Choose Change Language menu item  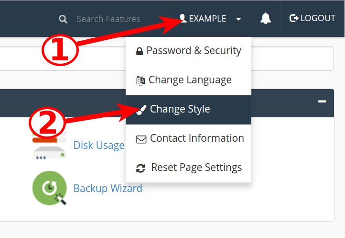point(190,80)
